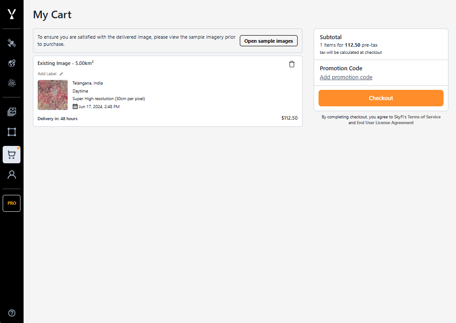The width and height of the screenshot is (456, 323).
Task: Delete the cart item with trash icon
Action: (292, 64)
